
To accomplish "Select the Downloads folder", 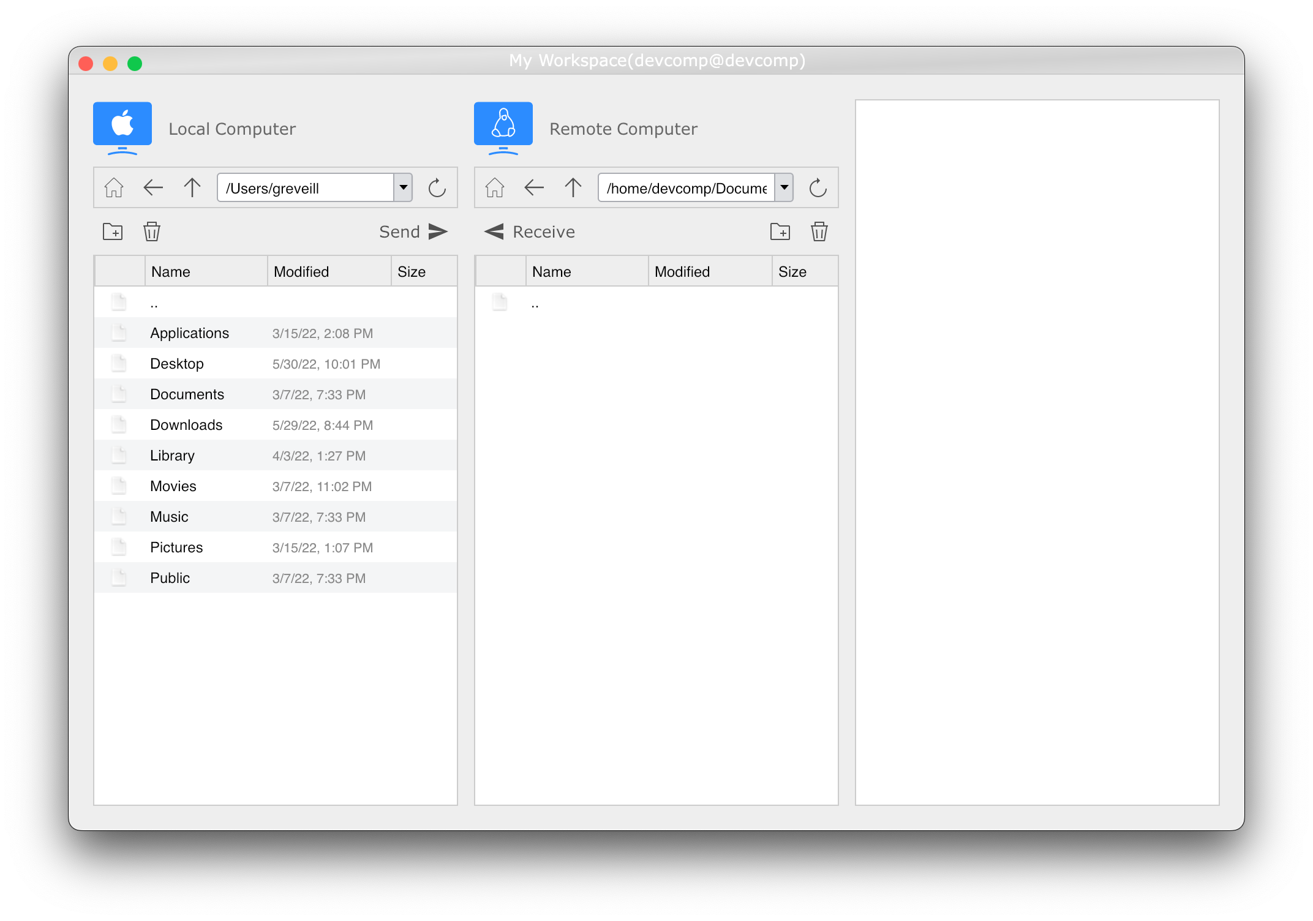I will coord(186,424).
